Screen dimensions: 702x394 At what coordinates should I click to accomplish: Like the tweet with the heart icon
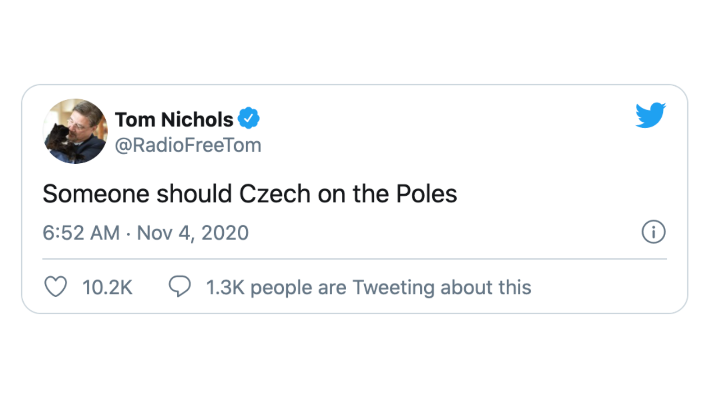point(56,287)
